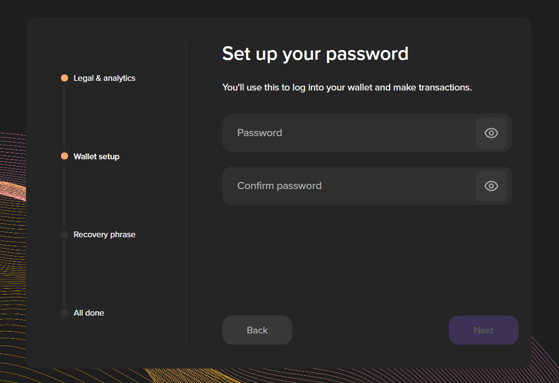This screenshot has height=383, width=559.
Task: Click the wallet login instruction text
Action: point(347,87)
